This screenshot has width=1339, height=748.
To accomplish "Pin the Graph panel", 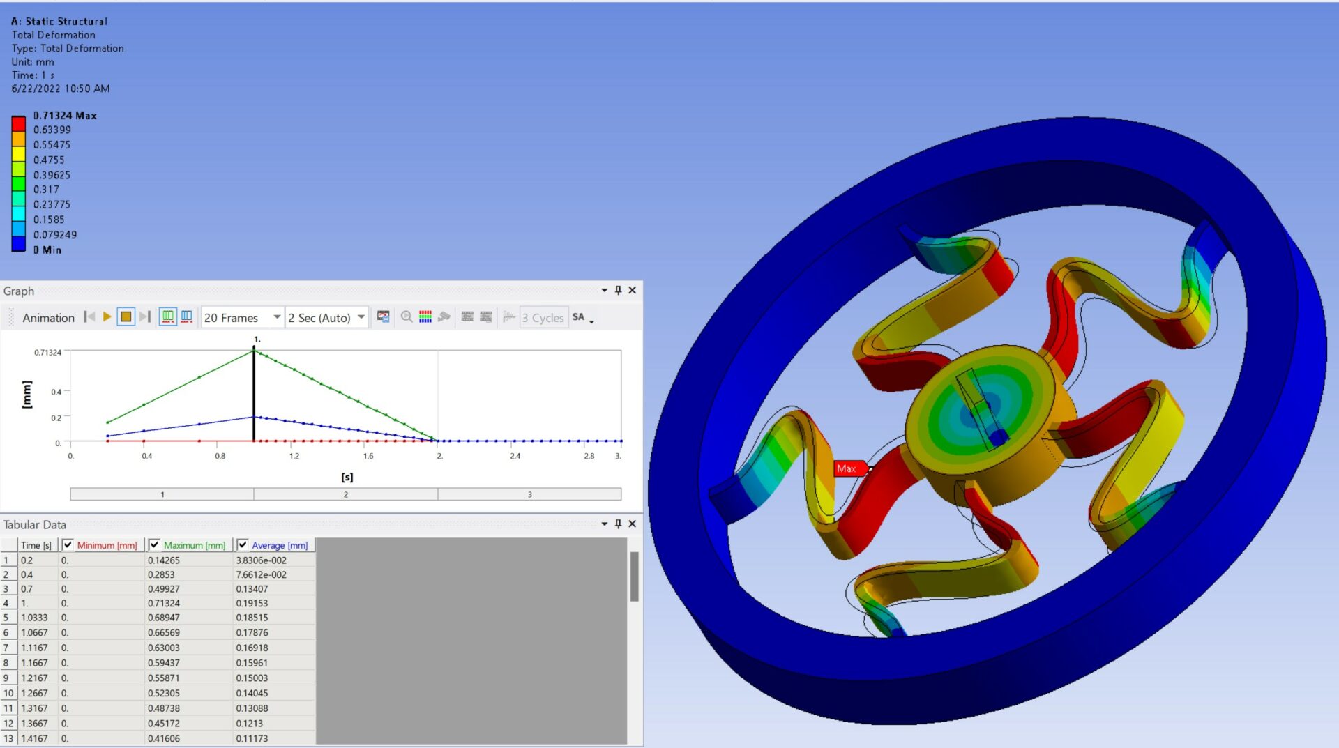I will click(x=618, y=290).
